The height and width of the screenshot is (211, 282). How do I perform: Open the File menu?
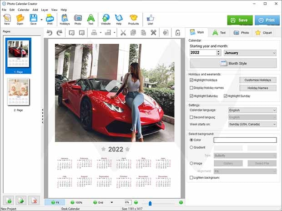(x=4, y=10)
